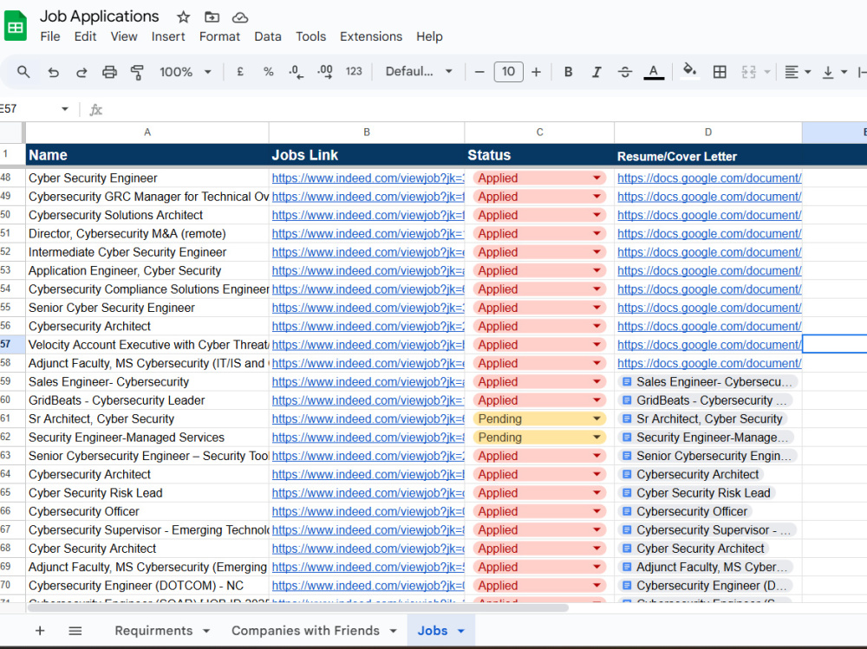
Task: Open the text color picker
Action: (x=654, y=72)
